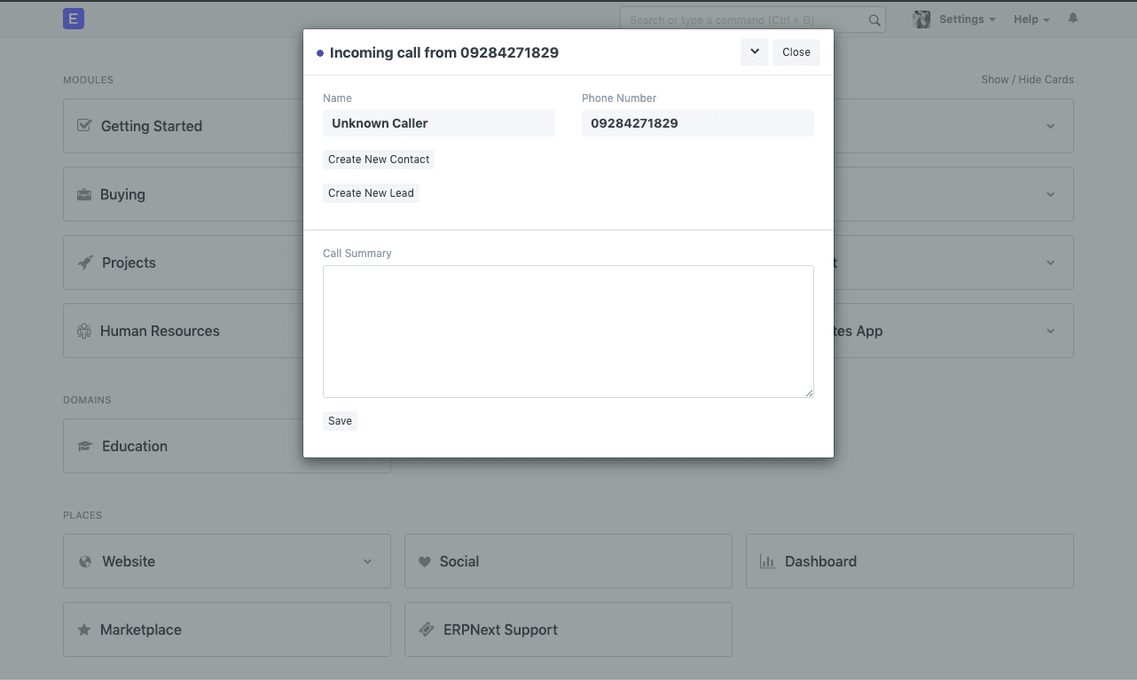Screen dimensions: 1137x680
Task: Open notifications via the bell icon
Action: point(1072,18)
